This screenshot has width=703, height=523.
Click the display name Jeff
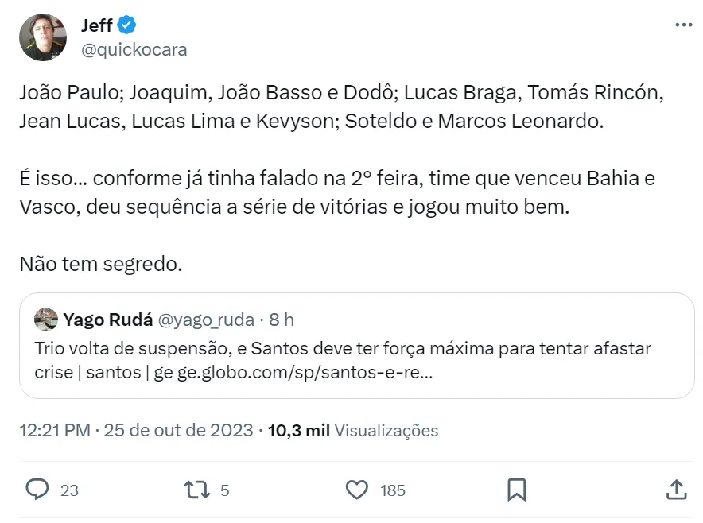(x=96, y=25)
